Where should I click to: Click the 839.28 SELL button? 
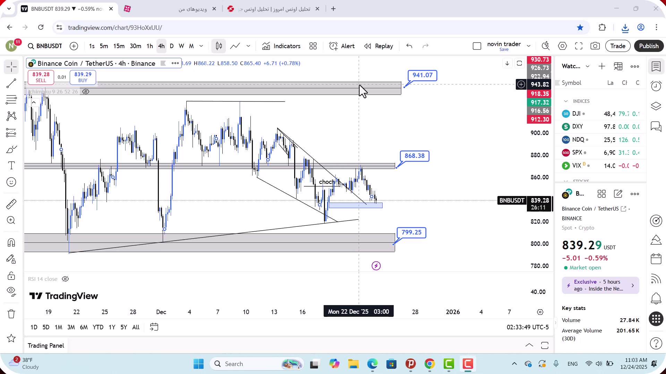coord(41,77)
